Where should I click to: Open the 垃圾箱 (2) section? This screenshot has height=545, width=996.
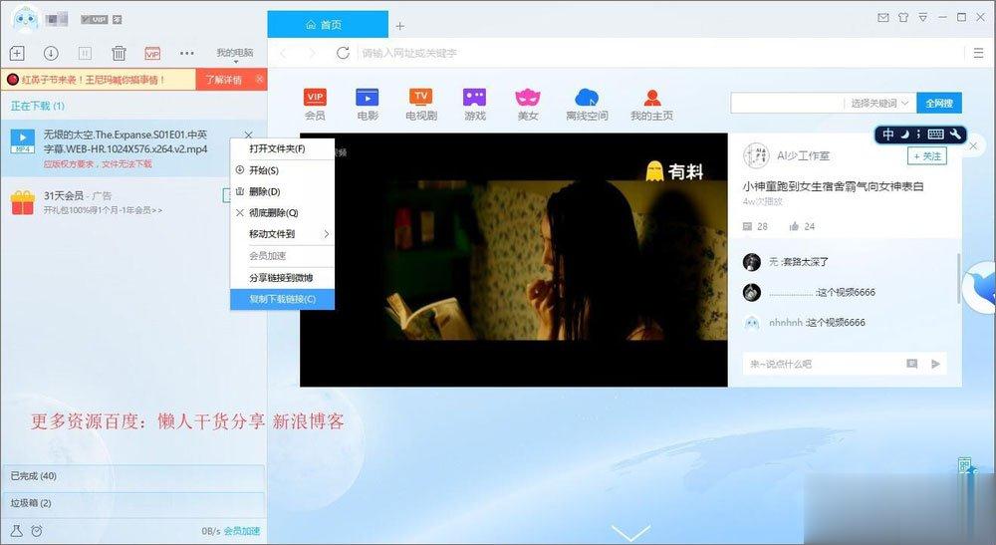(x=133, y=502)
